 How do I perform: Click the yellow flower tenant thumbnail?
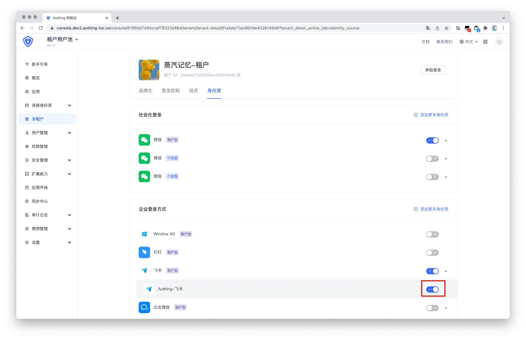coord(149,70)
